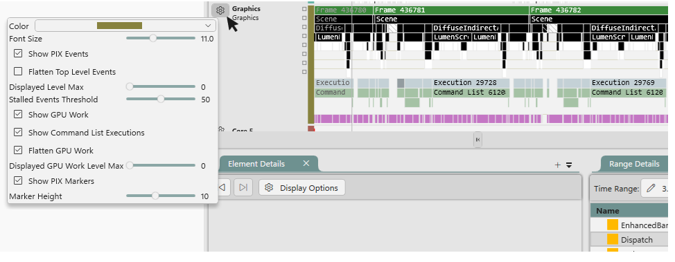This screenshot has height=262, width=675.
Task: Adjust the Marker Height slider
Action: [160, 196]
